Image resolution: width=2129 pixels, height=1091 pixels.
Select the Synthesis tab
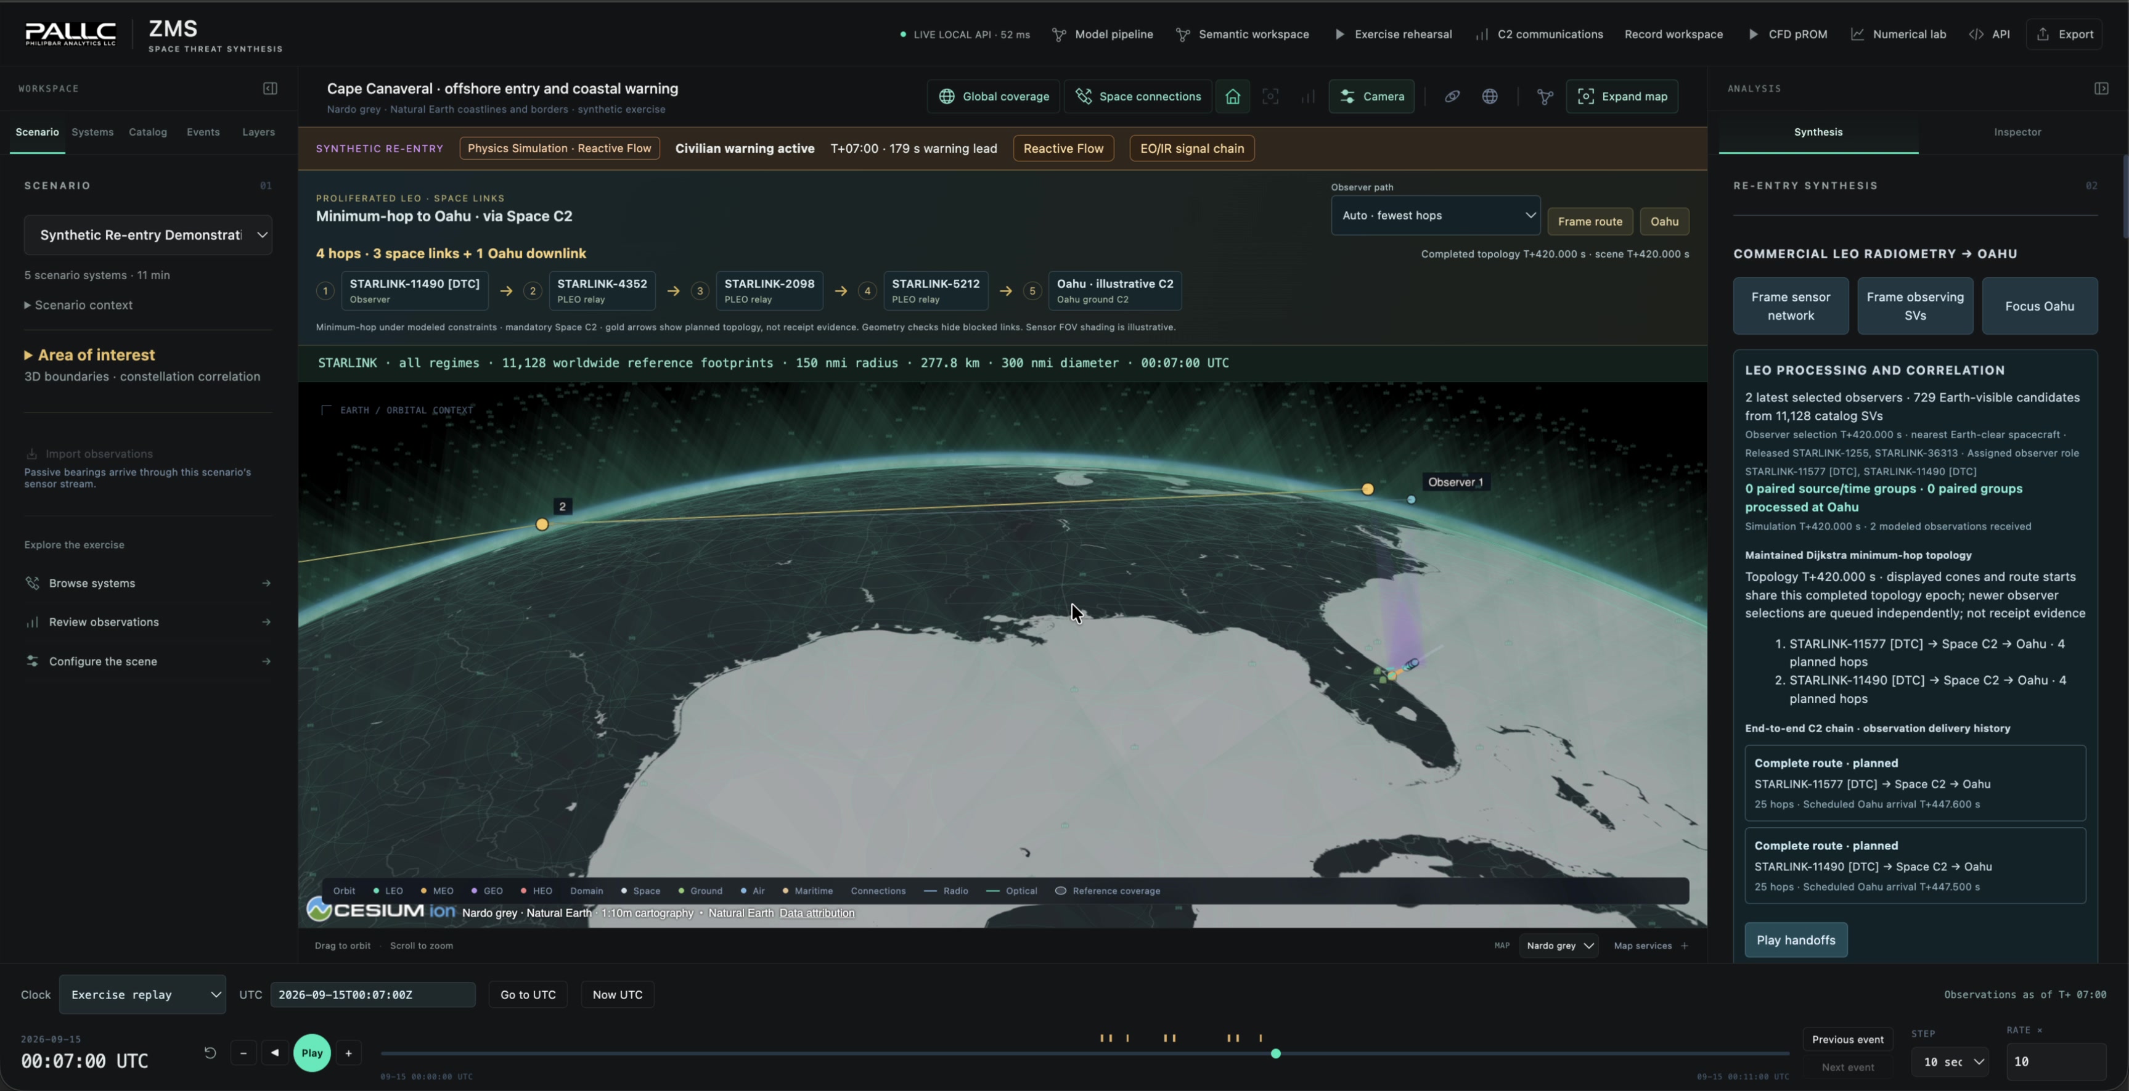(x=1818, y=133)
